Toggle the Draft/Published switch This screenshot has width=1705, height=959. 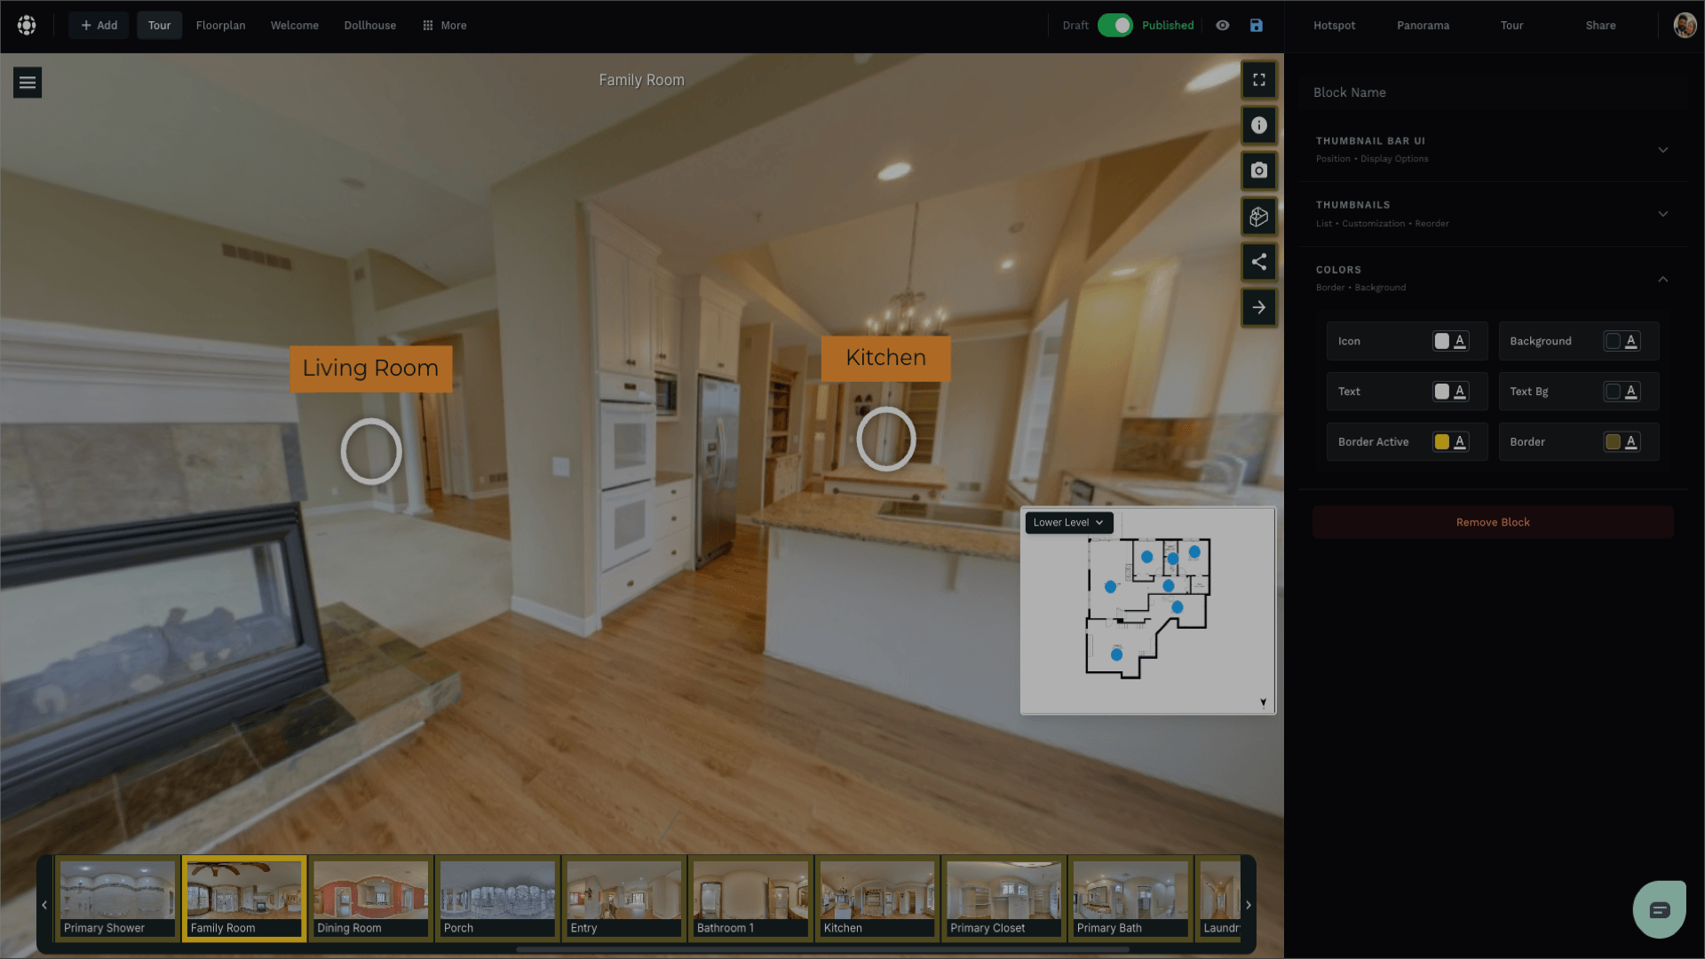1115,26
